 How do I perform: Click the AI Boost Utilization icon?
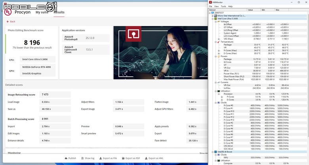tap(219, 161)
